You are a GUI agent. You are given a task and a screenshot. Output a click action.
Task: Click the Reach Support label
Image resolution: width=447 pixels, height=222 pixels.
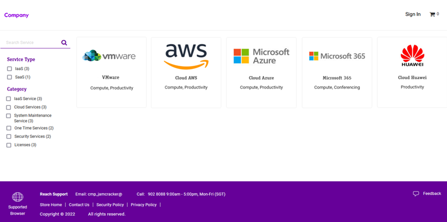(x=53, y=194)
